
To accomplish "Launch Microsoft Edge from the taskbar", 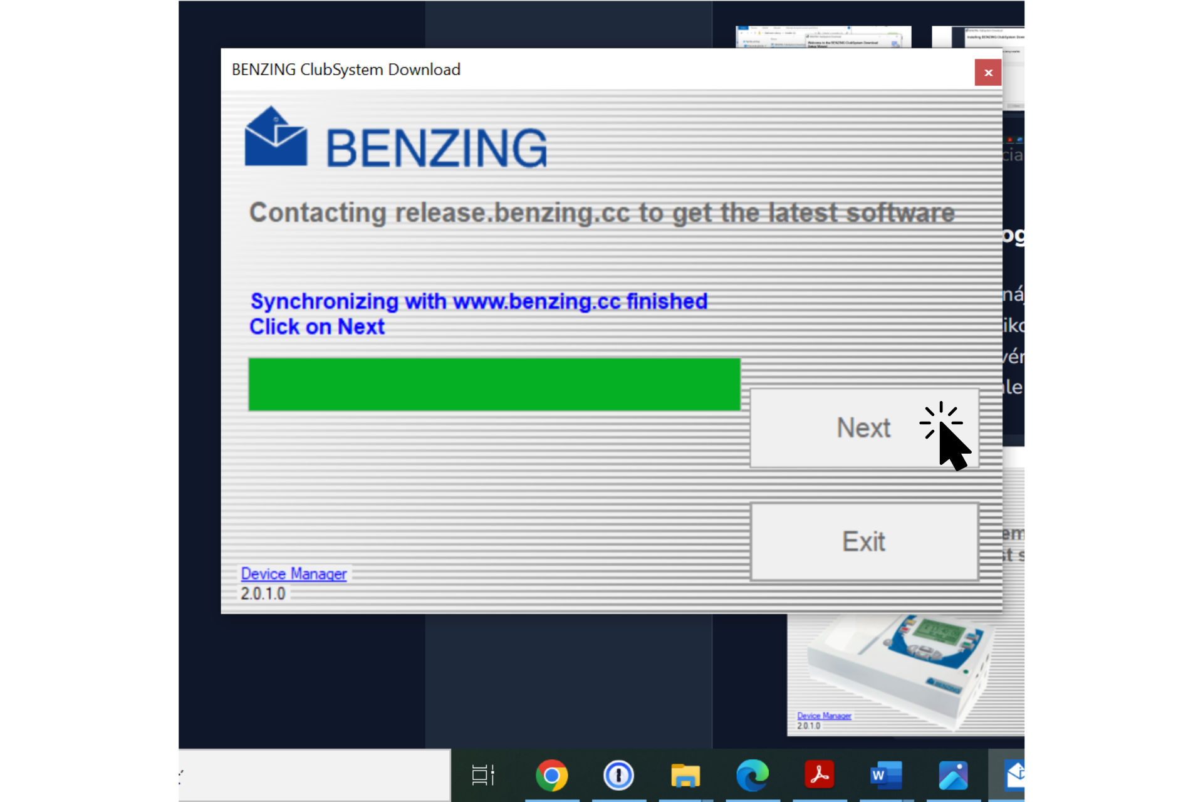I will (x=753, y=776).
